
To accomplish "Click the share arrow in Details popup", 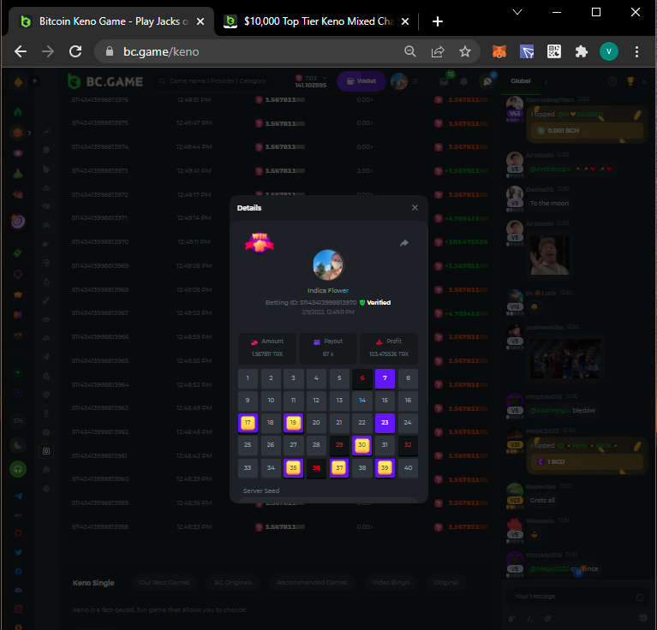I will point(404,243).
